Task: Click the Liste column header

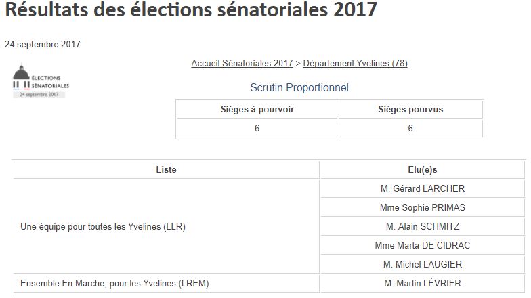Action: pyautogui.click(x=166, y=170)
